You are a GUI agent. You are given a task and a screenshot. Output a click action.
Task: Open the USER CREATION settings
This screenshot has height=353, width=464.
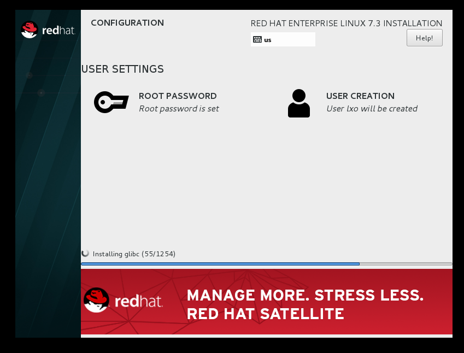click(360, 96)
